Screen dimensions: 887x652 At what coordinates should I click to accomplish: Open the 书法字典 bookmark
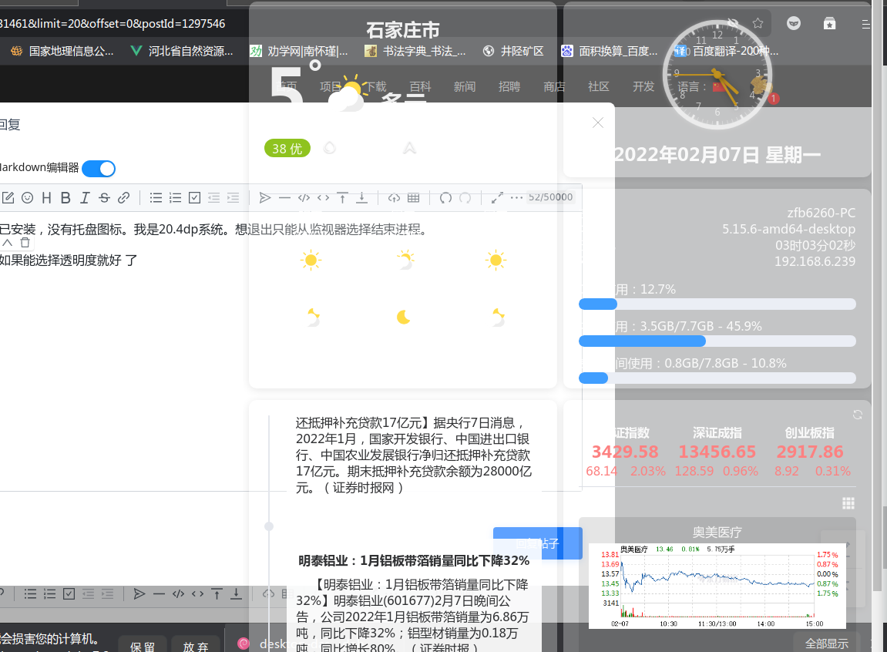pyautogui.click(x=415, y=51)
